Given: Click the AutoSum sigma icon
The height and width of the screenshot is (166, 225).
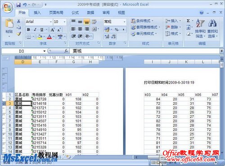Looking at the screenshot, I should 189,21.
